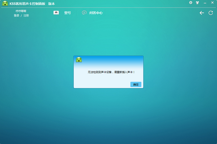Screen dimensions: 217x144
Task: Open the 型号 model tab
Action: (67, 13)
